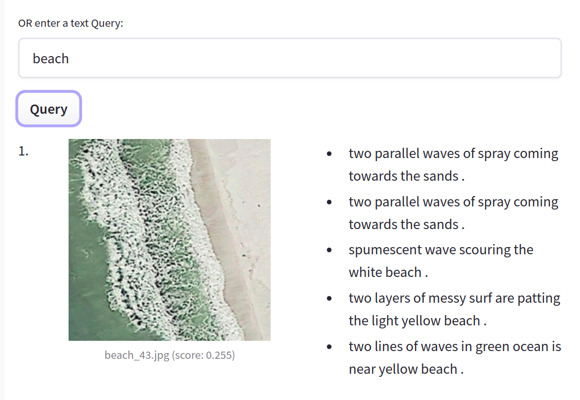The image size is (580, 400).
Task: Click the bullet beside "two layers of messy surf"
Action: coord(329,299)
